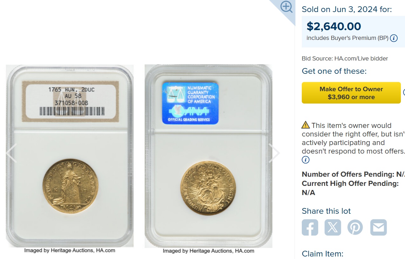This screenshot has width=405, height=259.
Task: Click the 1765 HUN. 2DUC slab label
Action: [x=71, y=101]
